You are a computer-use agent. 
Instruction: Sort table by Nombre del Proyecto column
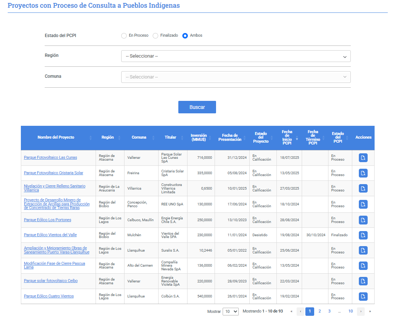point(56,138)
